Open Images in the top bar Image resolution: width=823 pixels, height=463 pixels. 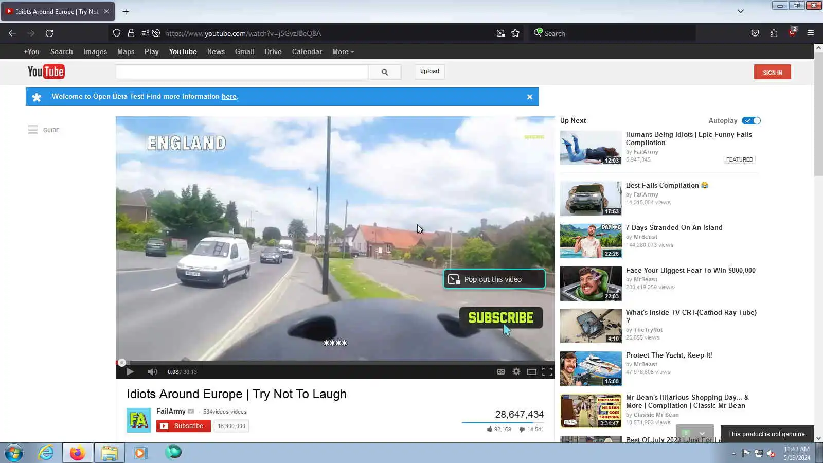tap(95, 51)
